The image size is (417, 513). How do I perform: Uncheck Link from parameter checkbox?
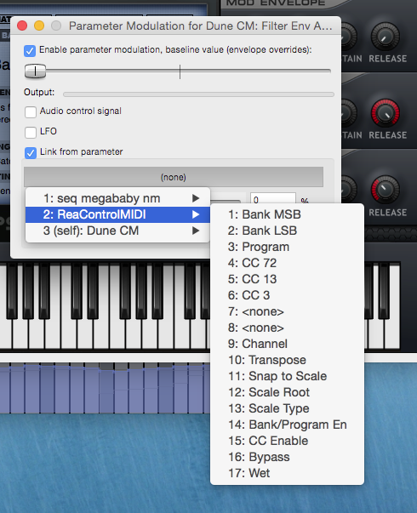click(31, 152)
